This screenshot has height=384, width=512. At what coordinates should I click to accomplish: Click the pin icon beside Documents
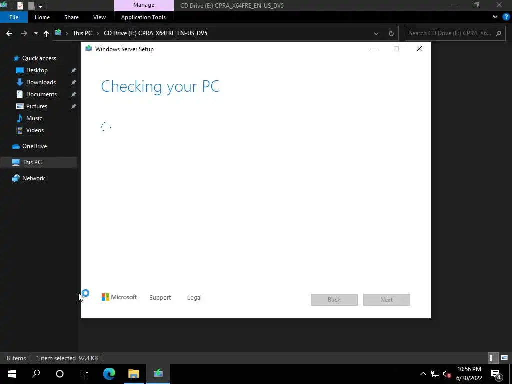point(74,94)
